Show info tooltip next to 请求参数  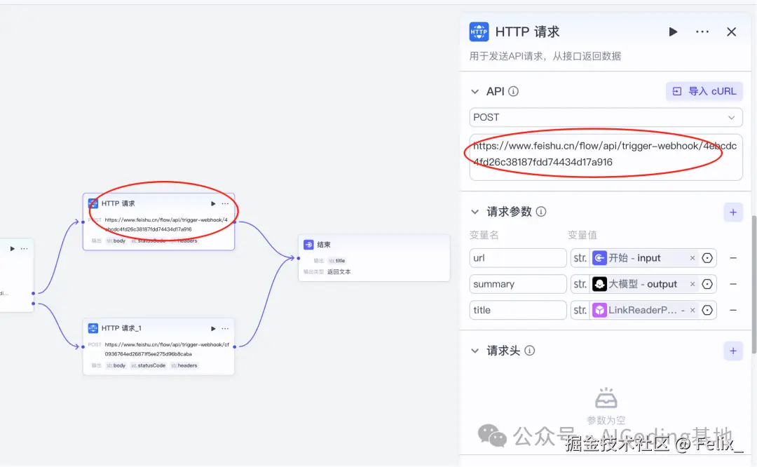pyautogui.click(x=541, y=212)
